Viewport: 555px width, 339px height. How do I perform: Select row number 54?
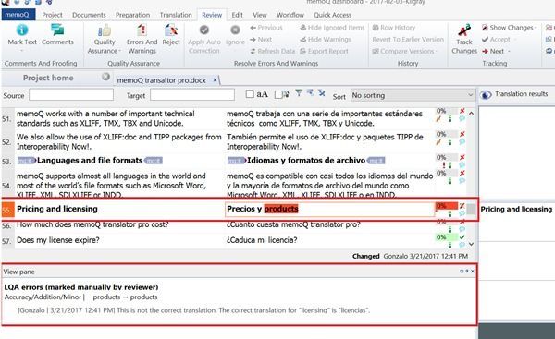point(6,186)
